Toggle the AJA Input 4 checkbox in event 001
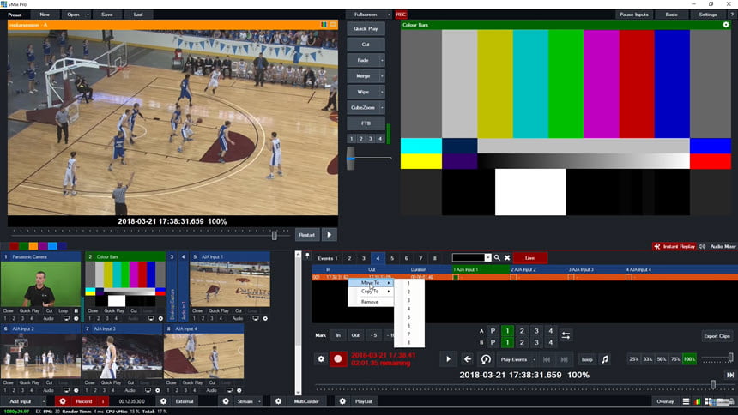 (x=628, y=277)
